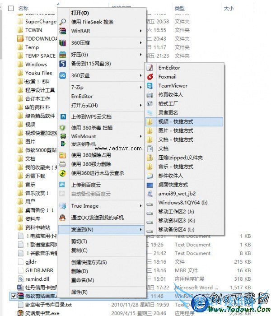This screenshot has width=271, height=316.
Task: Click the 360杀毒 shield icon
Action: click(x=63, y=128)
